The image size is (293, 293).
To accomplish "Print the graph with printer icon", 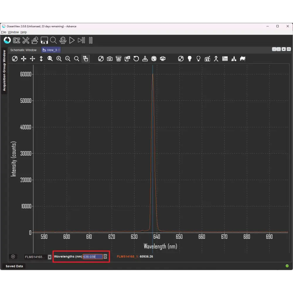I will 163,59.
